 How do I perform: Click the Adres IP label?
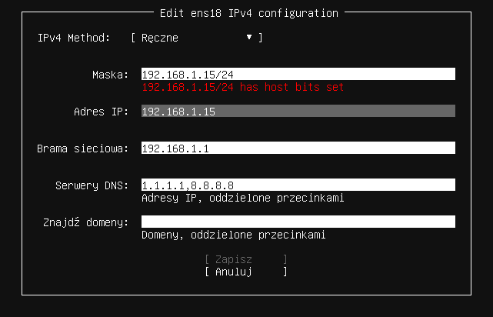(100, 112)
